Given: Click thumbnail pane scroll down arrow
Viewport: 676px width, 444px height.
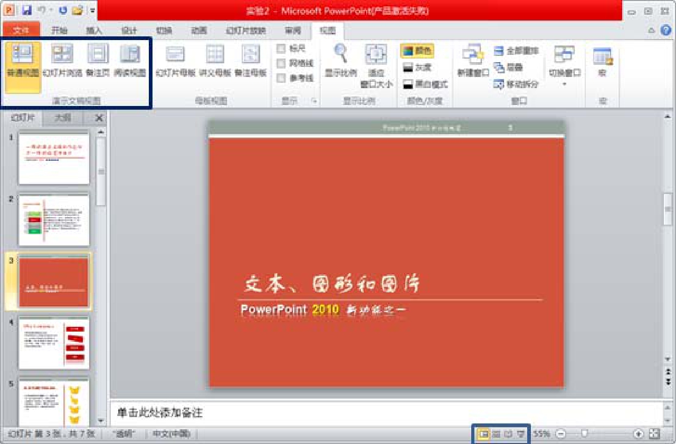Looking at the screenshot, I should click(100, 421).
